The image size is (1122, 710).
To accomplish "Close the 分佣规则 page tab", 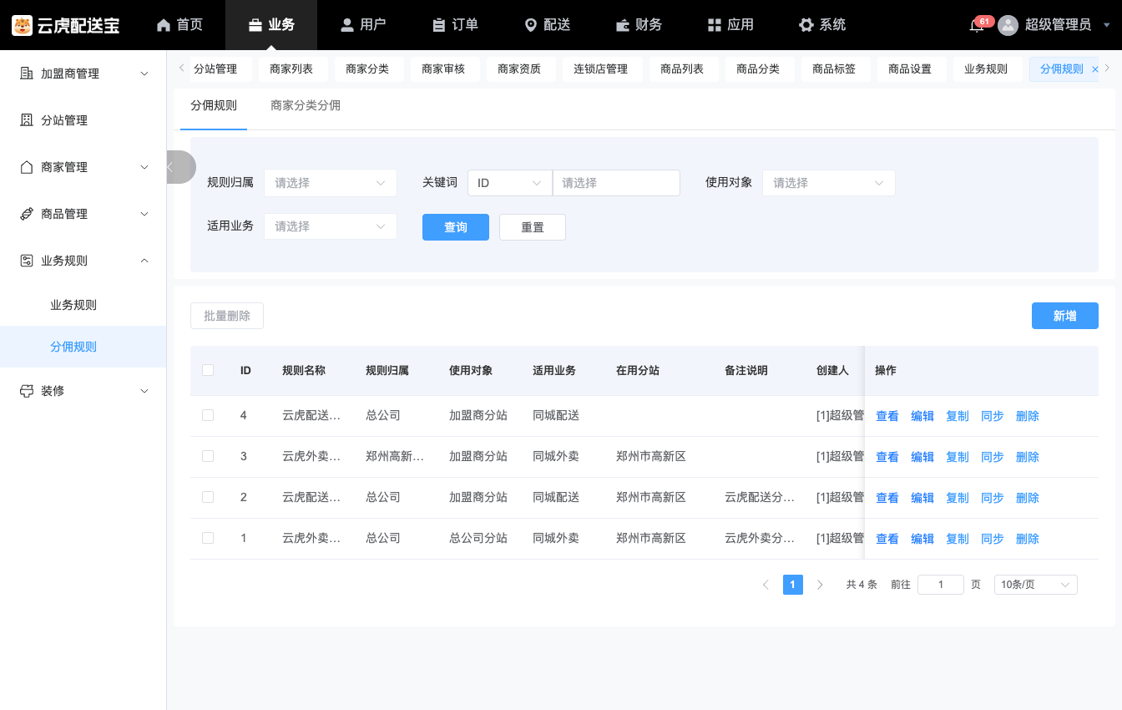I will click(1095, 69).
